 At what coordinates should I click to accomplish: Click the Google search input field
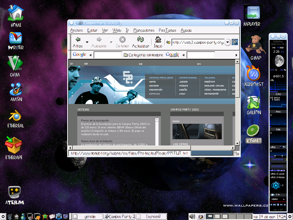pos(108,55)
